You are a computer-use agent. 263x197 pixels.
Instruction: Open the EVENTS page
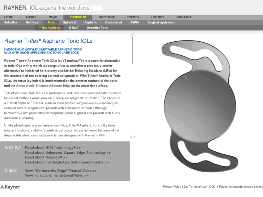[x=133, y=17]
